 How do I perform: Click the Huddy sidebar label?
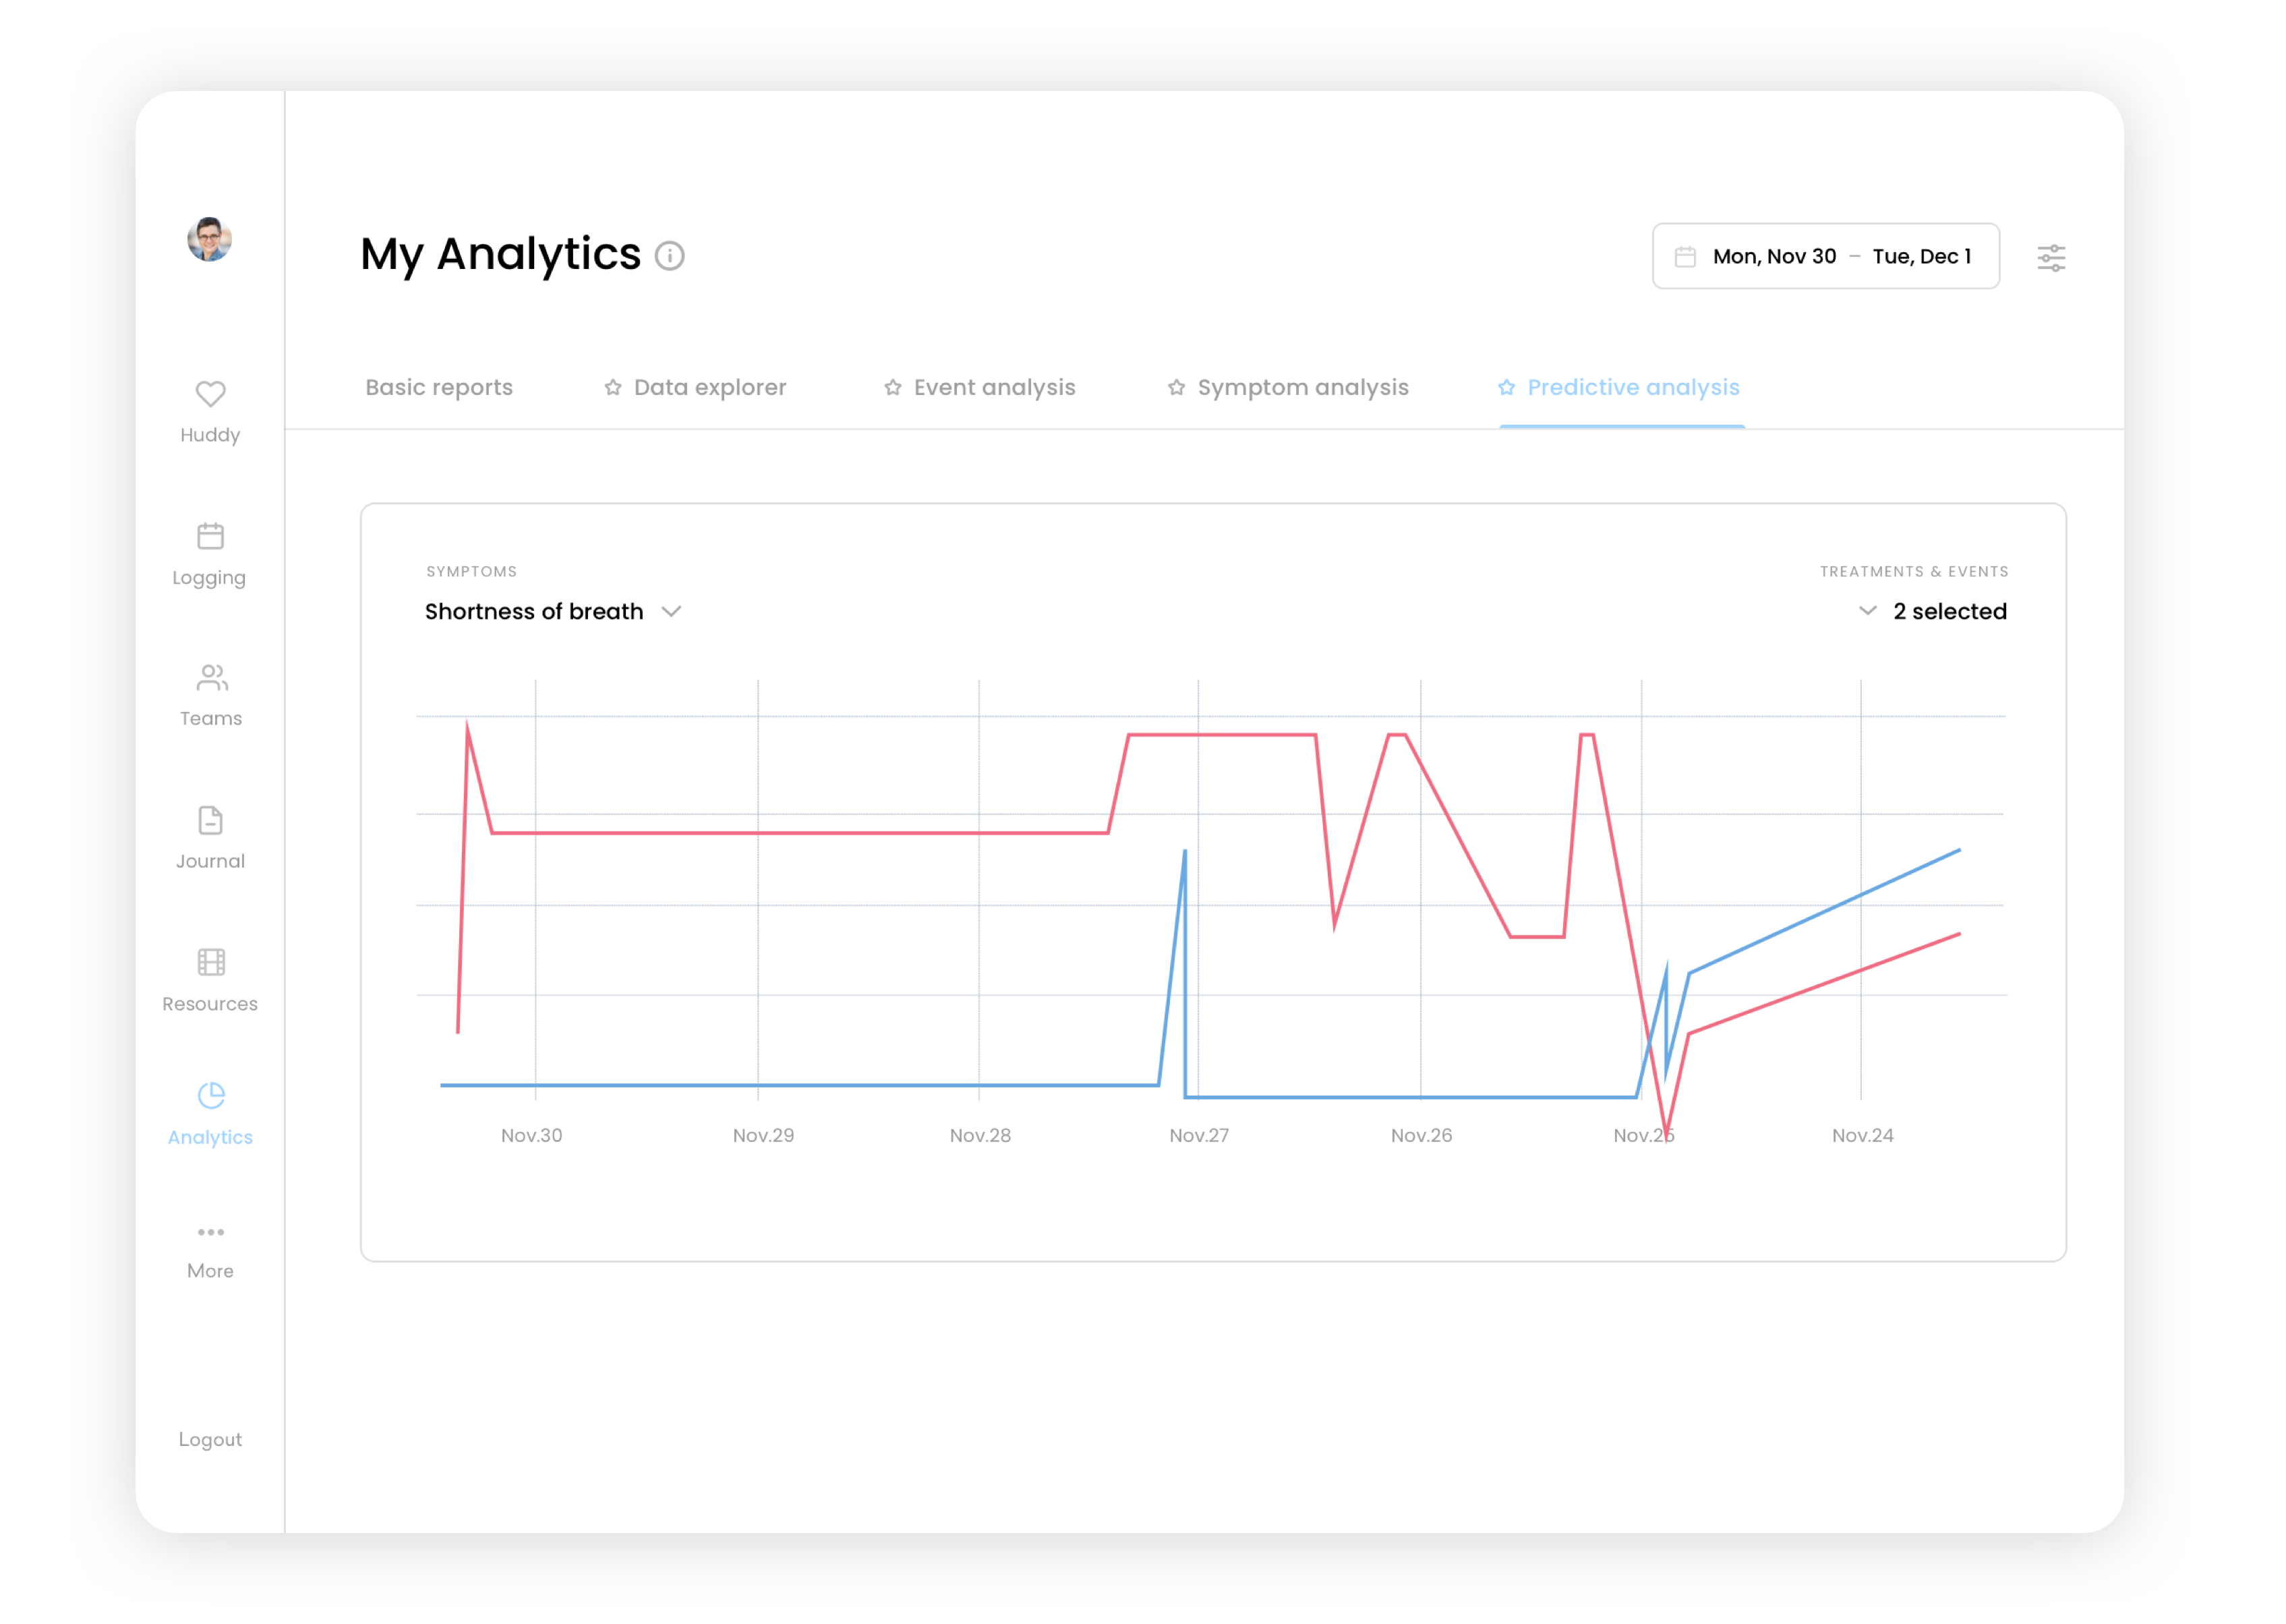coord(210,435)
